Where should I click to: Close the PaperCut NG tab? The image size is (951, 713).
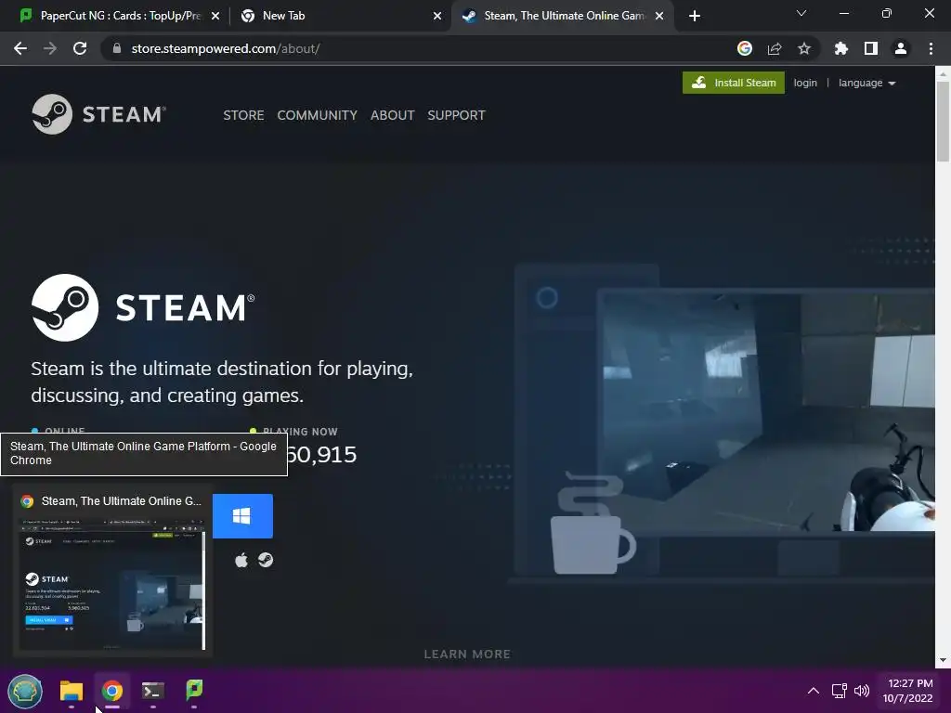point(215,16)
